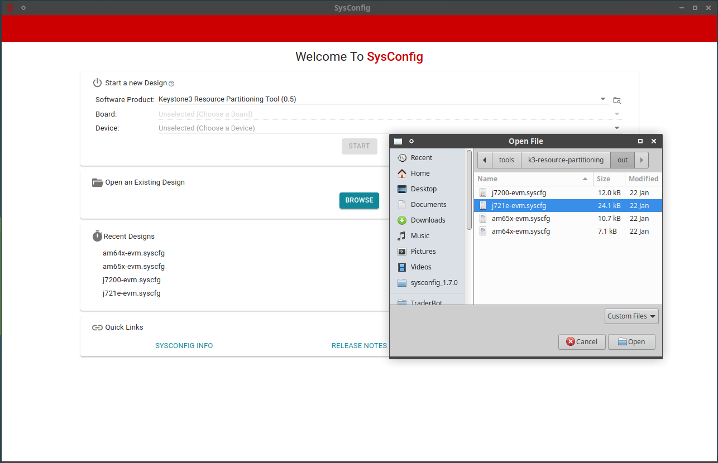Click the help icon beside Start a new Design
This screenshot has height=463, width=718.
click(171, 83)
